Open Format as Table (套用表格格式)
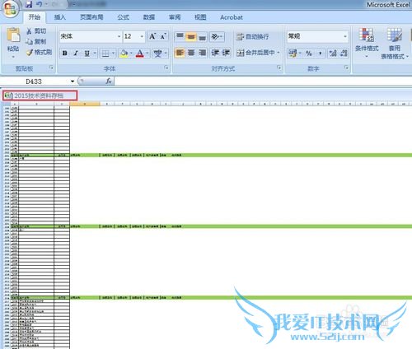The width and height of the screenshot is (412, 349). (x=395, y=44)
